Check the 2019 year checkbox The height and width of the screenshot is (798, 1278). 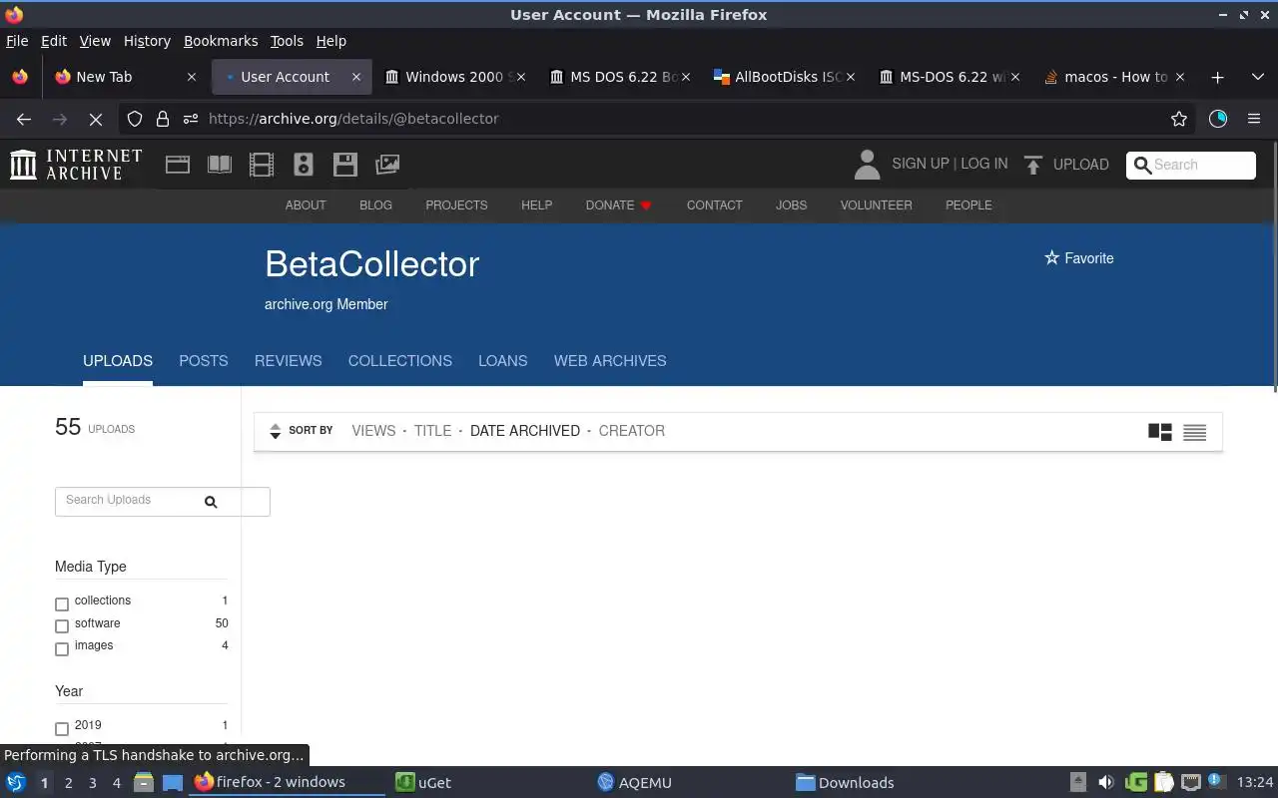click(62, 728)
